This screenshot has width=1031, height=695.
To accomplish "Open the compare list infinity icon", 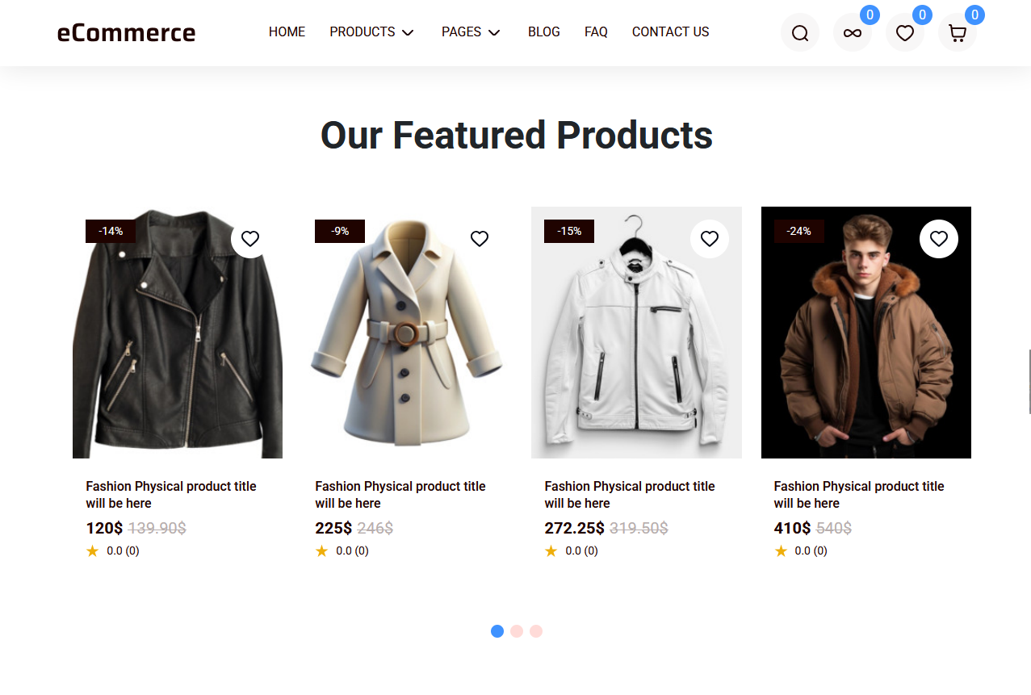I will [852, 33].
